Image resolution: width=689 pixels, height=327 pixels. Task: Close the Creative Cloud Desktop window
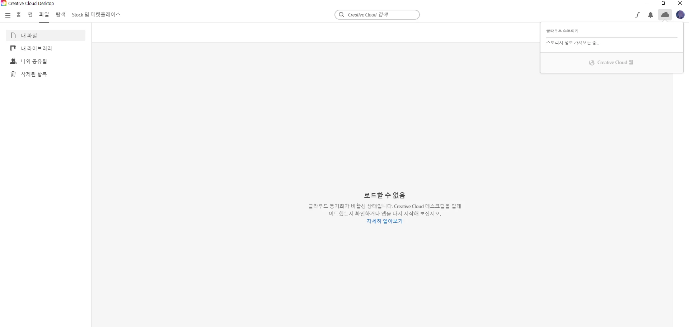point(680,3)
